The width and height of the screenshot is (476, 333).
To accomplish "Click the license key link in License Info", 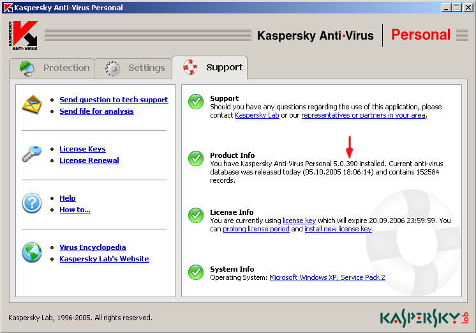I will [300, 221].
